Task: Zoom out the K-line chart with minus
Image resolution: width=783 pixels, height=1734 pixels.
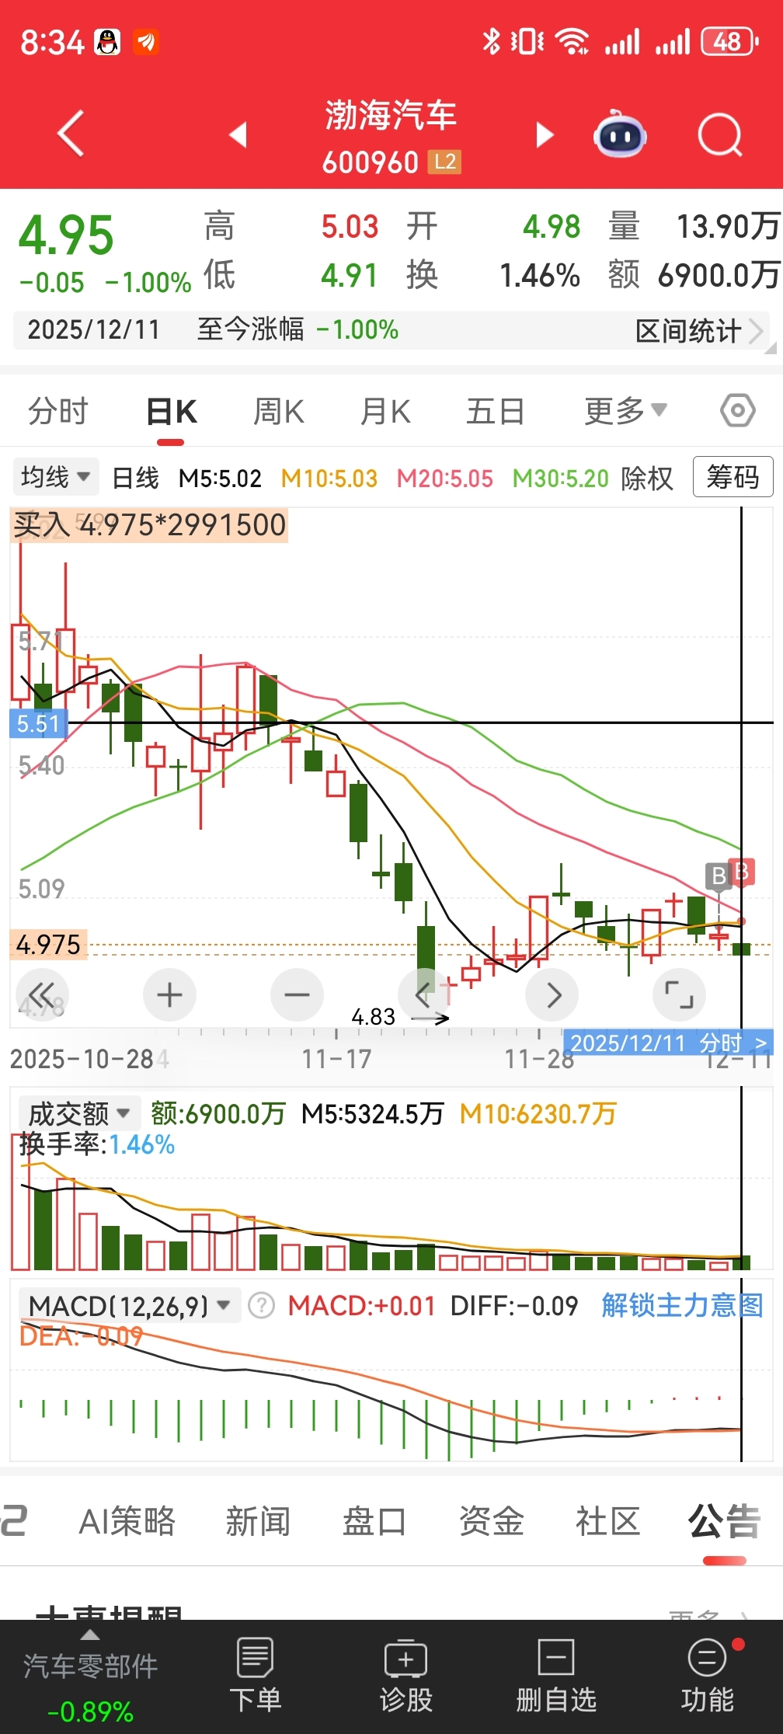Action: (297, 994)
